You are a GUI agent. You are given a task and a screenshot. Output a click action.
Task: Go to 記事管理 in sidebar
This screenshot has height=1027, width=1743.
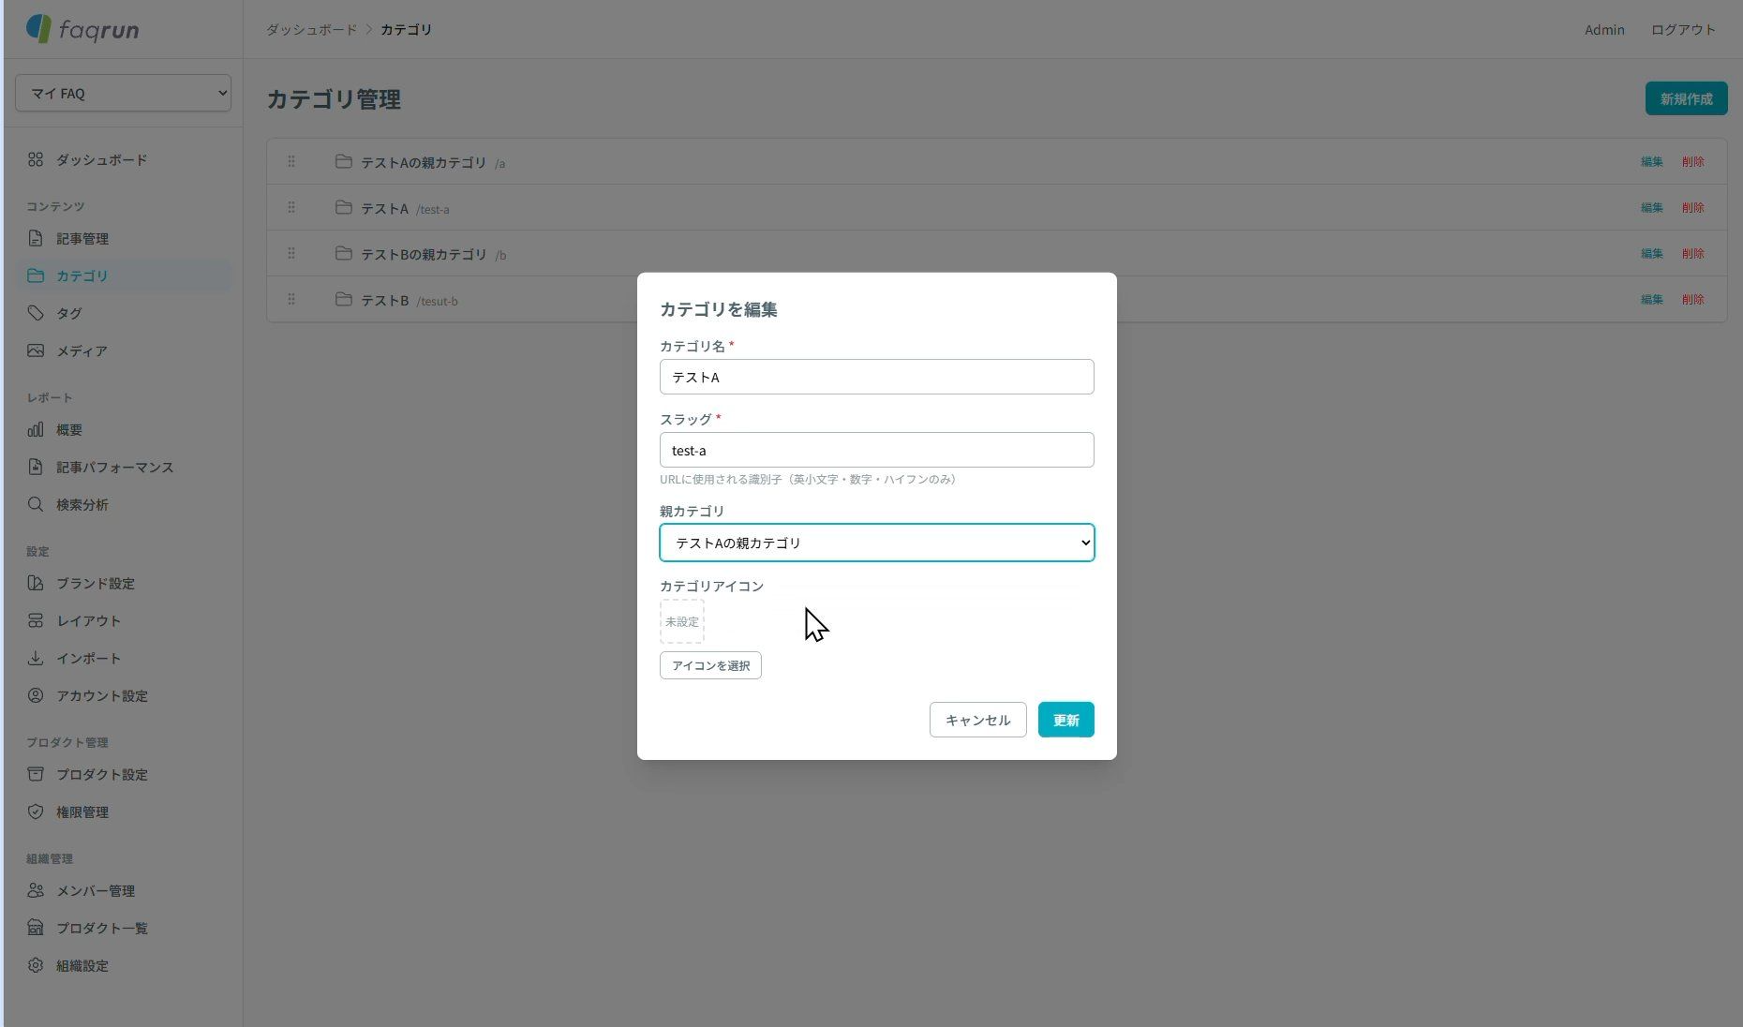point(124,239)
